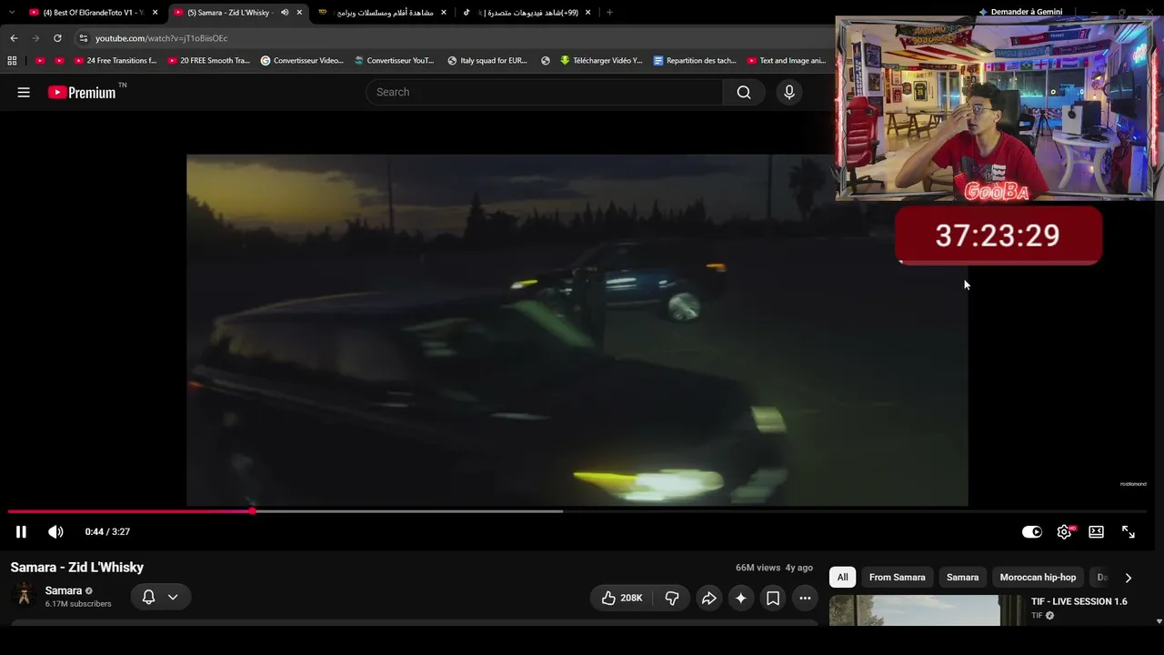Viewport: 1164px width, 655px height.
Task: Click the YouTube search input field
Action: pos(544,92)
